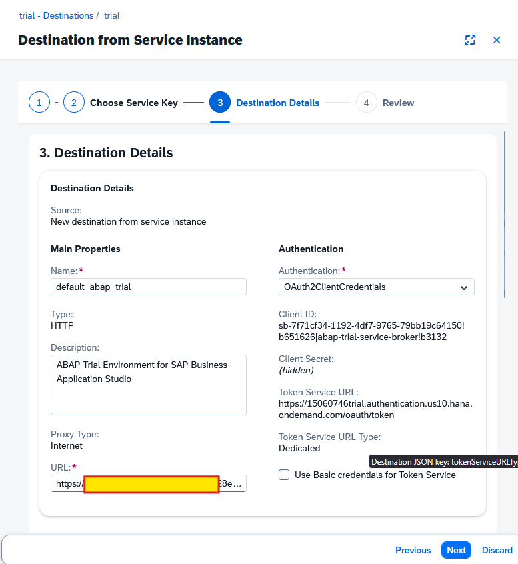518x564 pixels.
Task: Enter full screen mode for the dialog
Action: (x=470, y=40)
